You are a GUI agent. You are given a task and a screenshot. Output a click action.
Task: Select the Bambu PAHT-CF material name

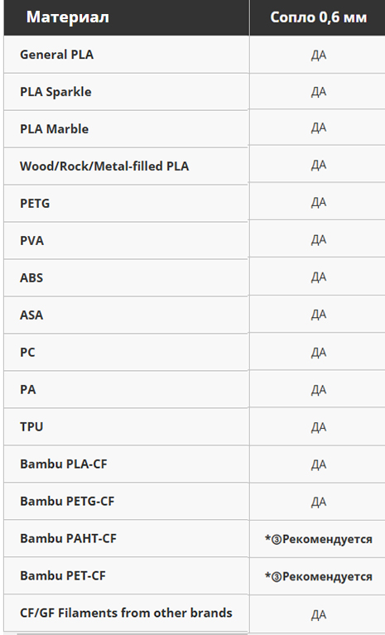click(x=68, y=539)
